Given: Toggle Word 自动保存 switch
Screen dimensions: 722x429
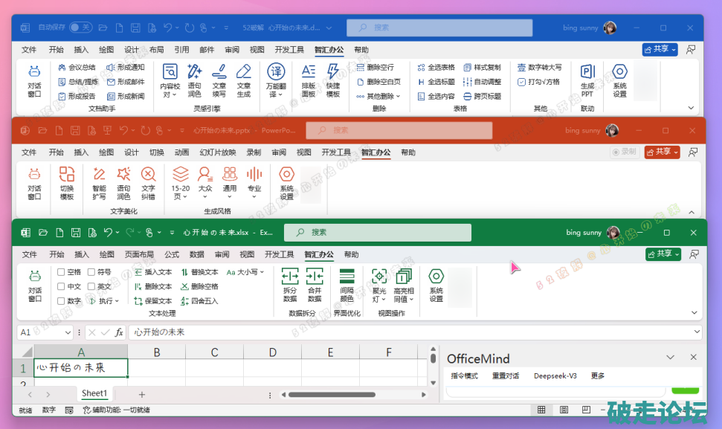Looking at the screenshot, I should point(80,28).
